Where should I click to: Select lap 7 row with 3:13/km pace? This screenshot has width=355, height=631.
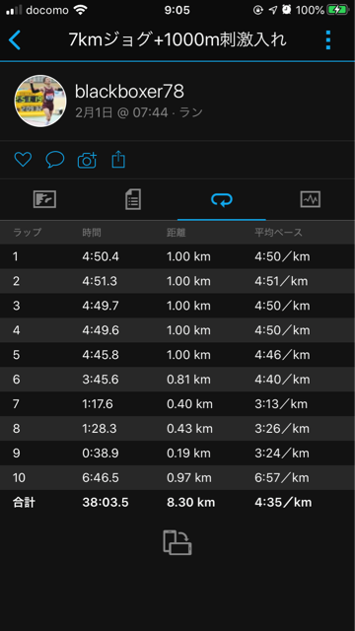177,404
